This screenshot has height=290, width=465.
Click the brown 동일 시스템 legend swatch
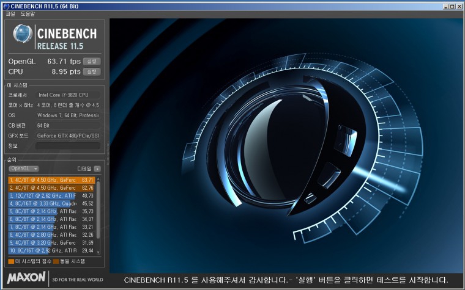56,261
